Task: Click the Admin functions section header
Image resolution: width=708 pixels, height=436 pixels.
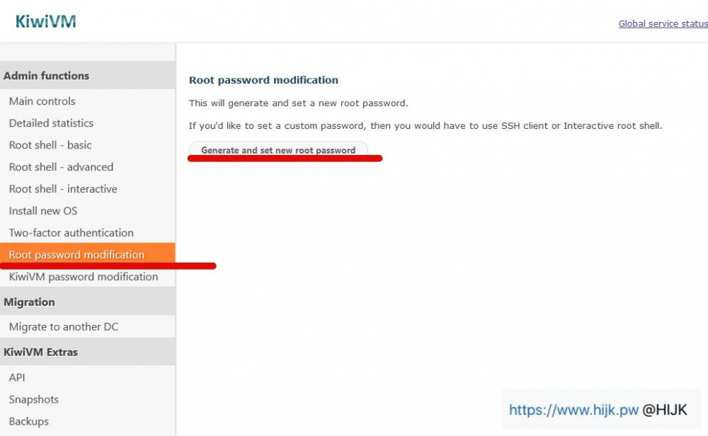Action: [x=47, y=76]
